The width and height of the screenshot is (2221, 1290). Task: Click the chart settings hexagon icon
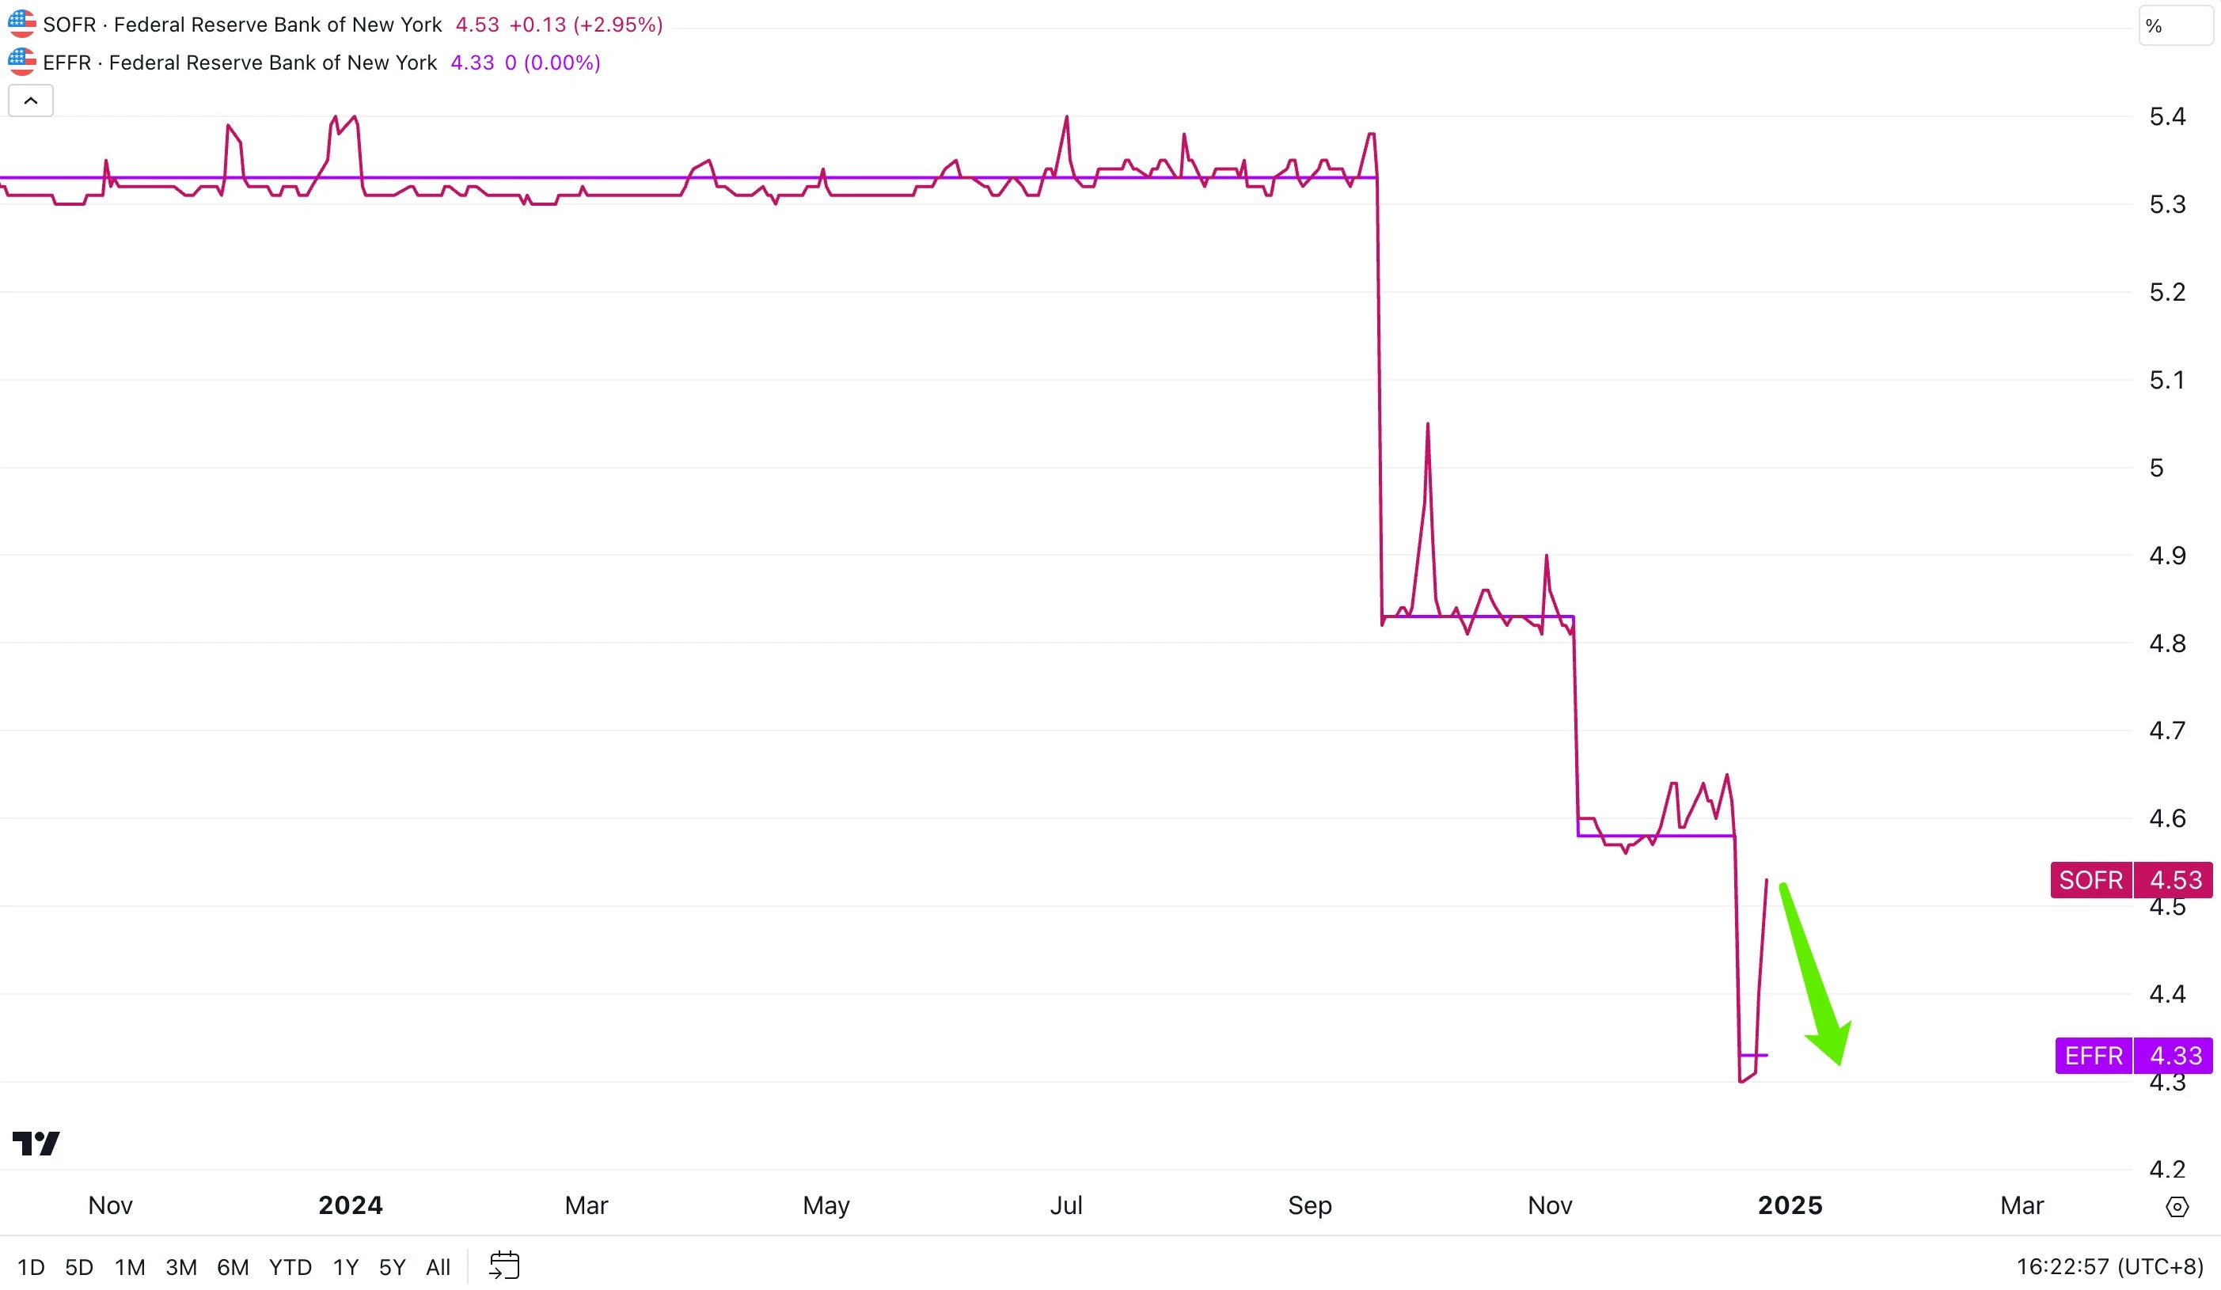[x=2177, y=1206]
